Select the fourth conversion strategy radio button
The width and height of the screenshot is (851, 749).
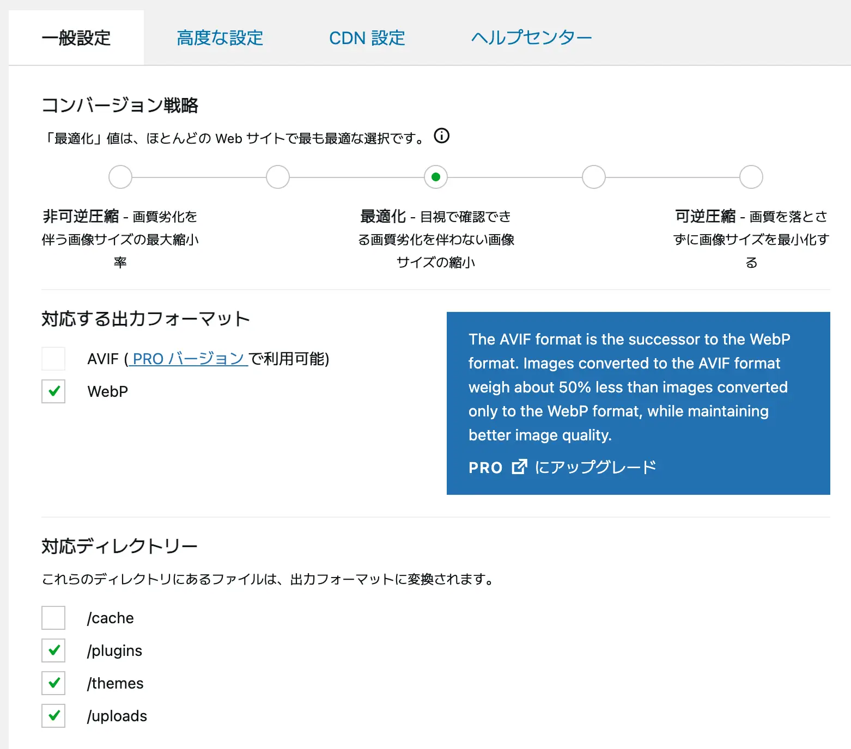[594, 177]
